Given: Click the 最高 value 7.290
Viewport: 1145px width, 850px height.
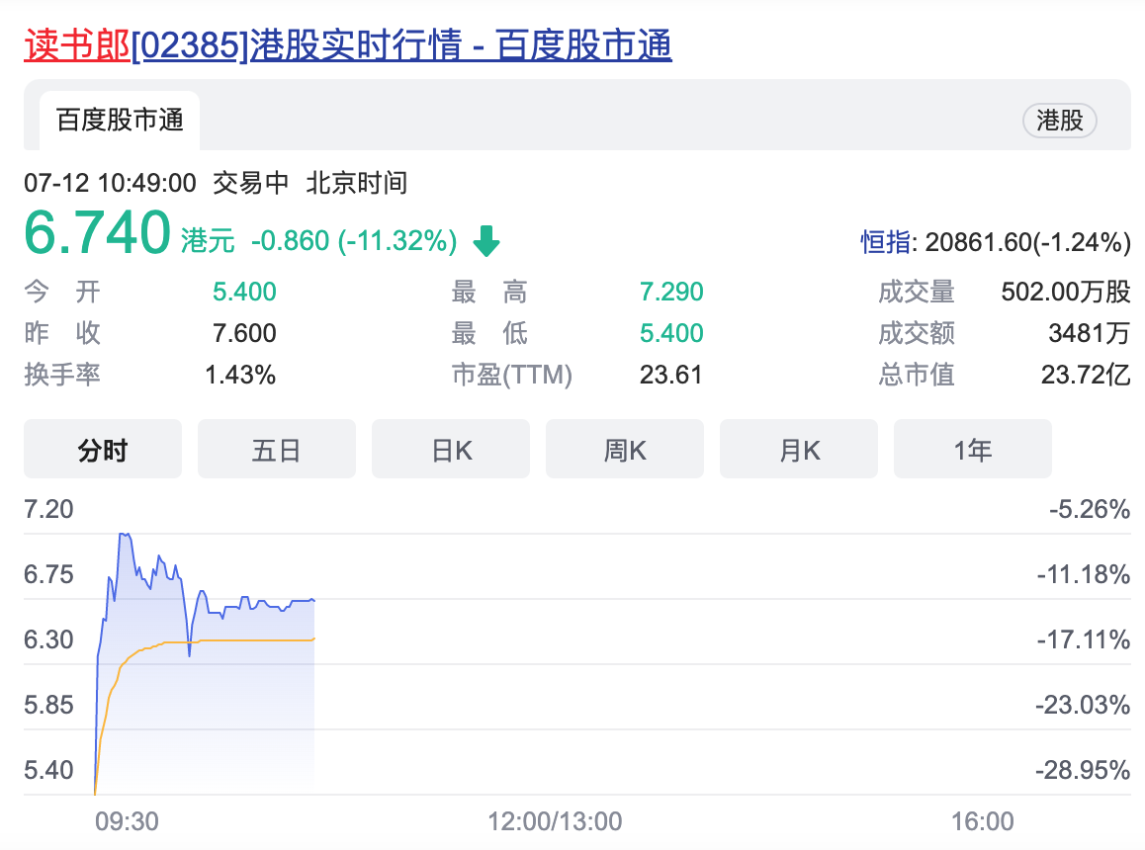Looking at the screenshot, I should (x=671, y=293).
